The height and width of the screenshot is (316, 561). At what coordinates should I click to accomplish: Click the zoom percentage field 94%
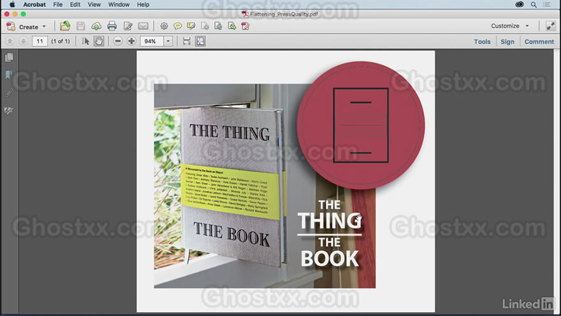(x=152, y=41)
